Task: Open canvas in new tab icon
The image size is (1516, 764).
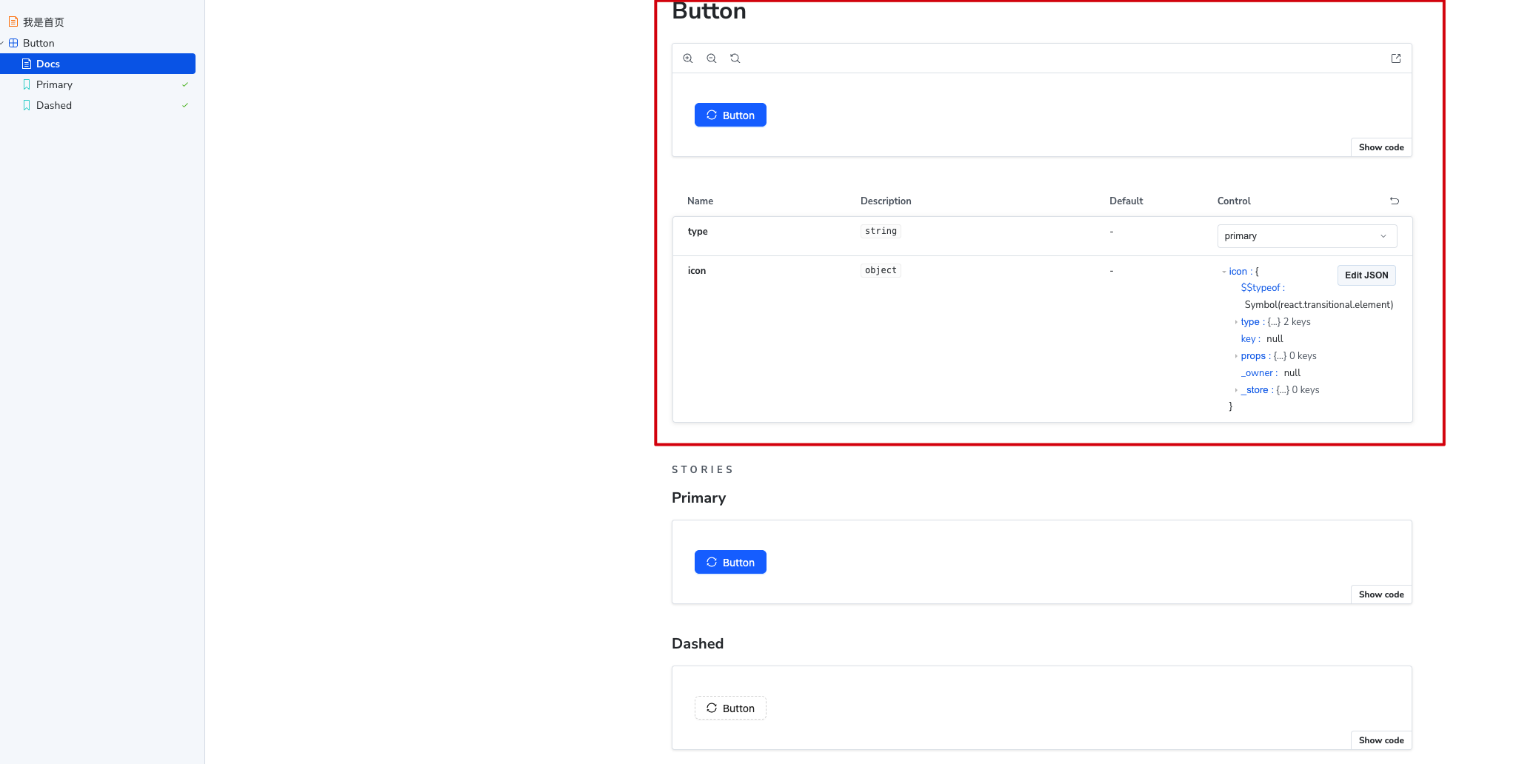Action: tap(1396, 58)
